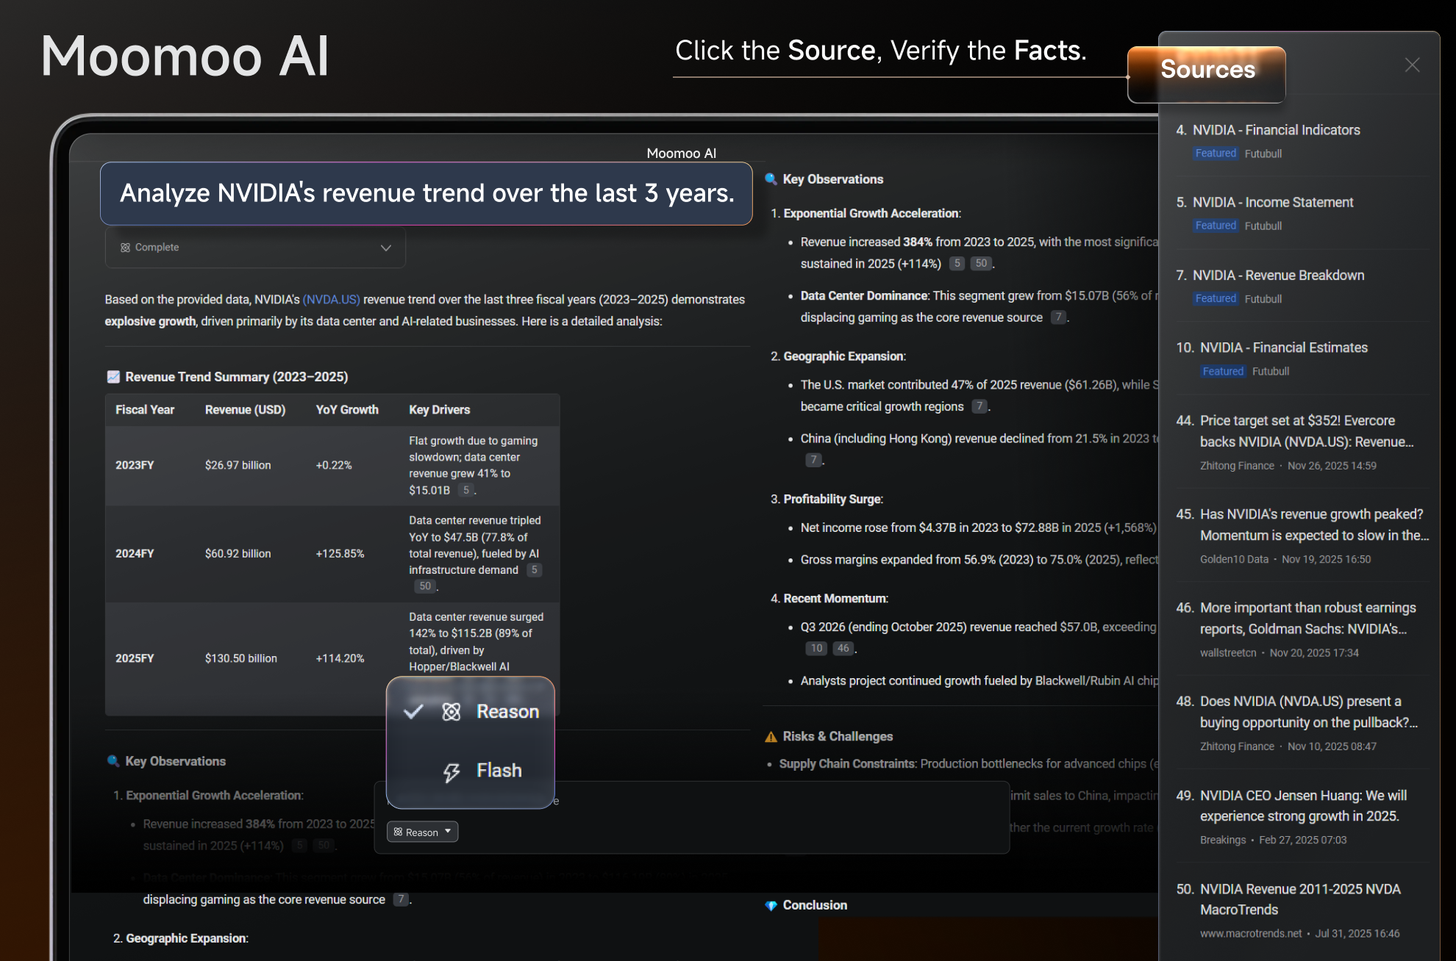Click 'www.macrotrends.net' under source 50

tap(1251, 933)
